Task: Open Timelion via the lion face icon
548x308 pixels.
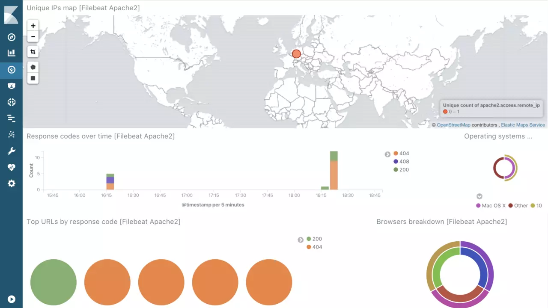Action: (12, 86)
